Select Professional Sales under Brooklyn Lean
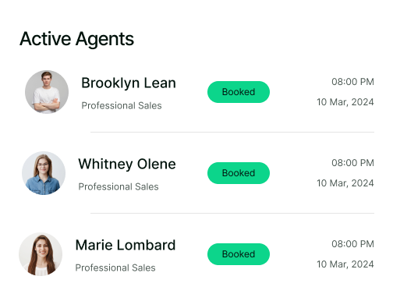 pyautogui.click(x=122, y=105)
